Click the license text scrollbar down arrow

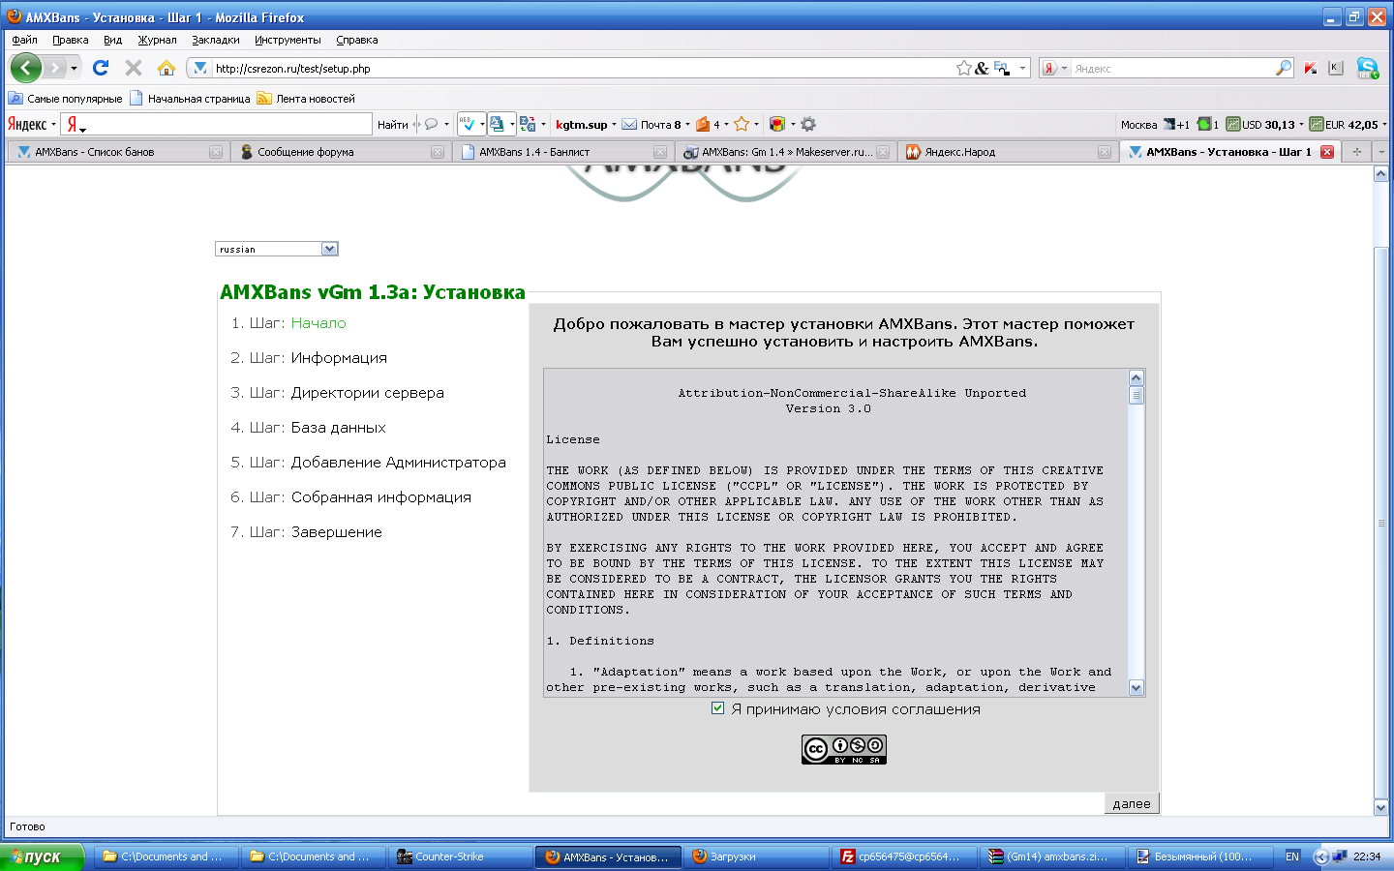click(1136, 687)
